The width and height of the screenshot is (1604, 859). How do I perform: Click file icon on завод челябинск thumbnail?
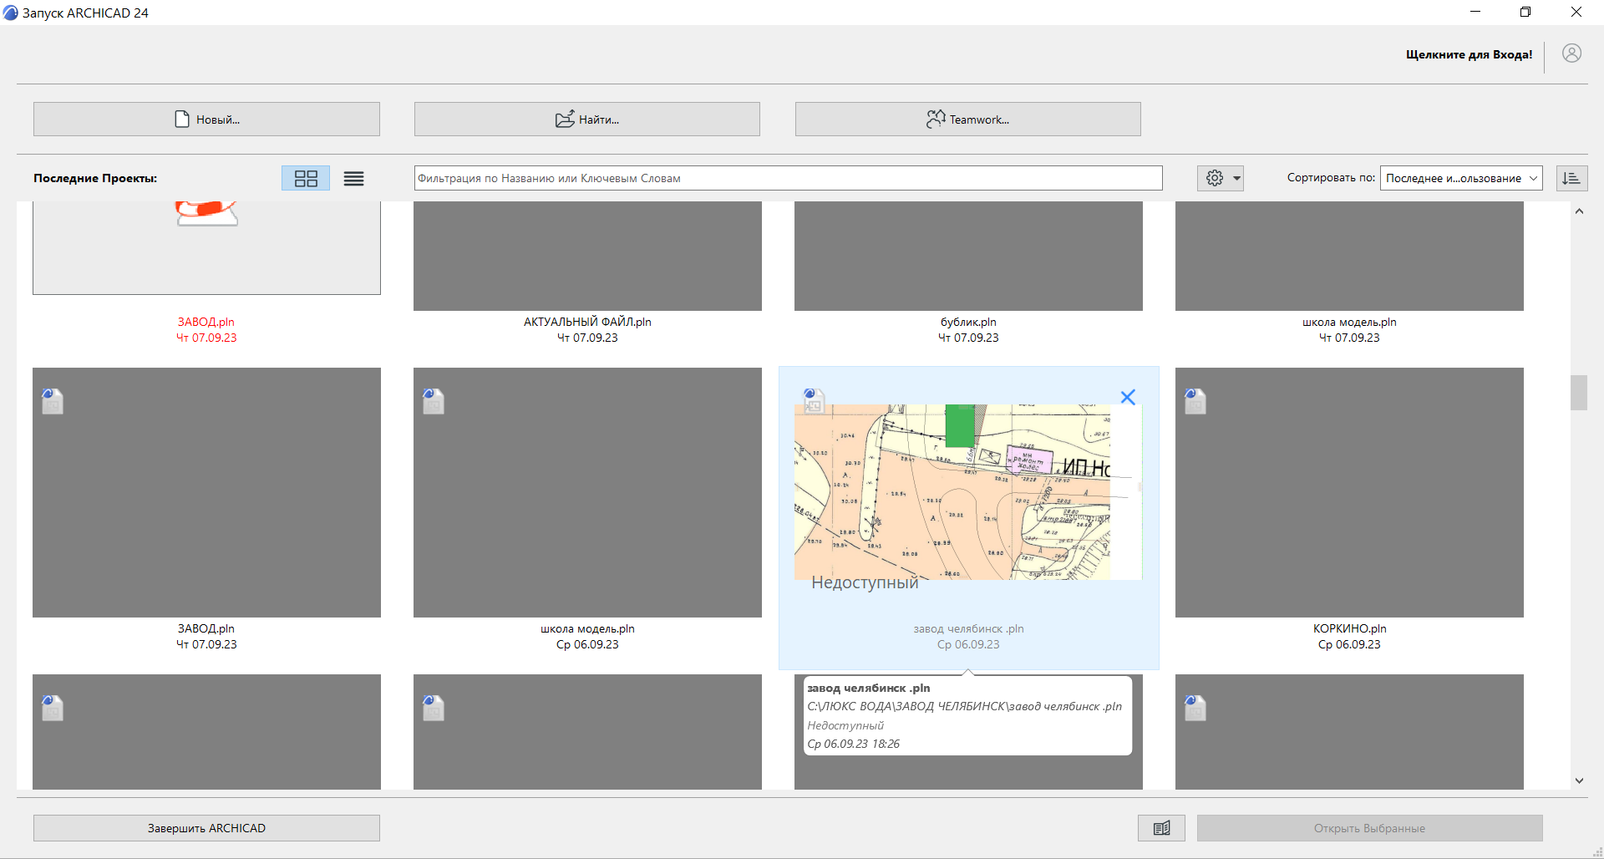tap(814, 401)
